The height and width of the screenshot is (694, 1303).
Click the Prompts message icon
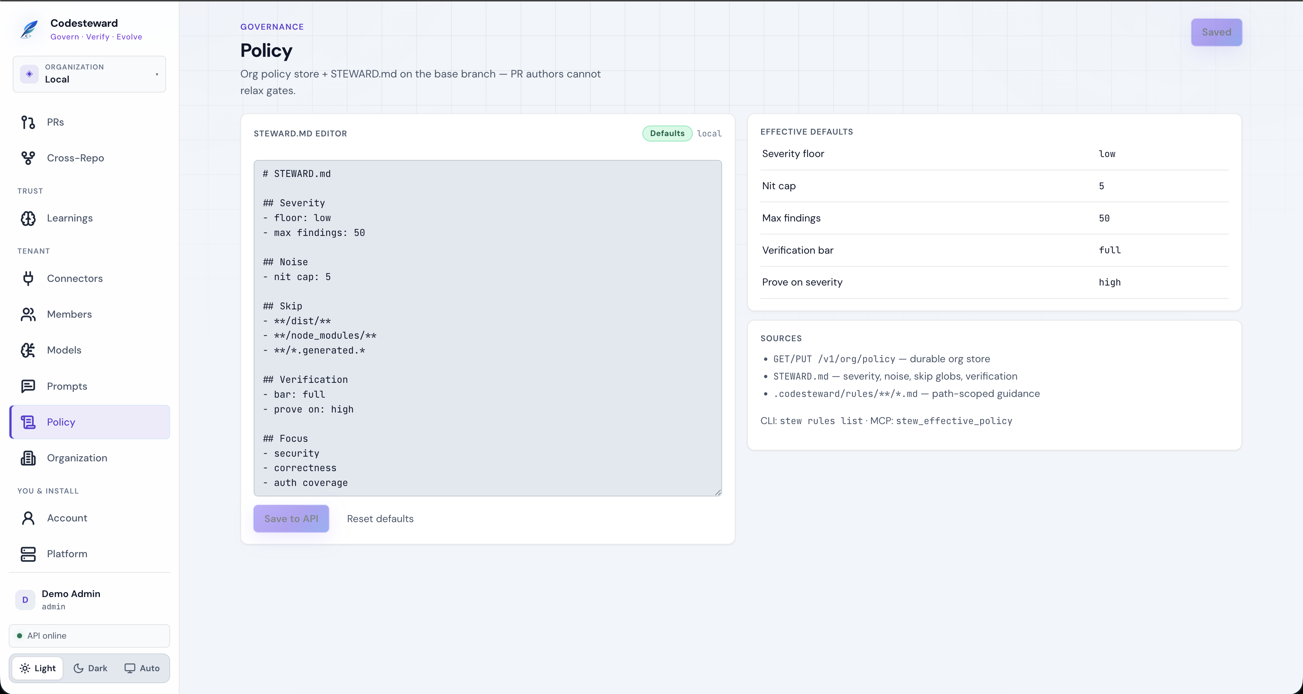tap(28, 386)
